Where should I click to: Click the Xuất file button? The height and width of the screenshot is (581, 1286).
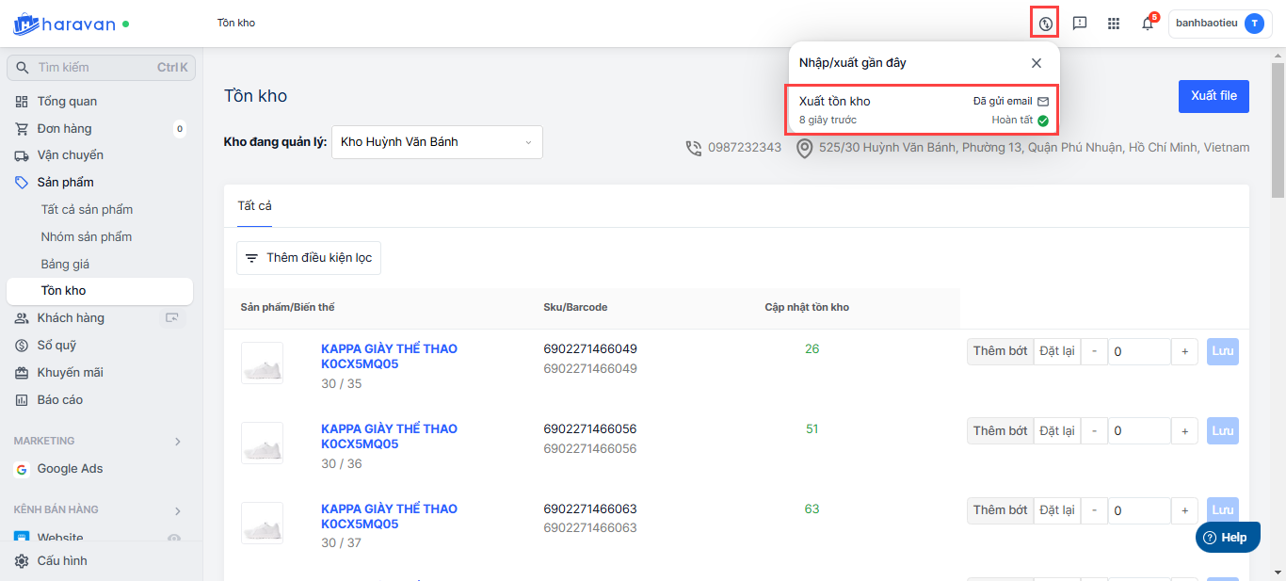click(x=1214, y=96)
